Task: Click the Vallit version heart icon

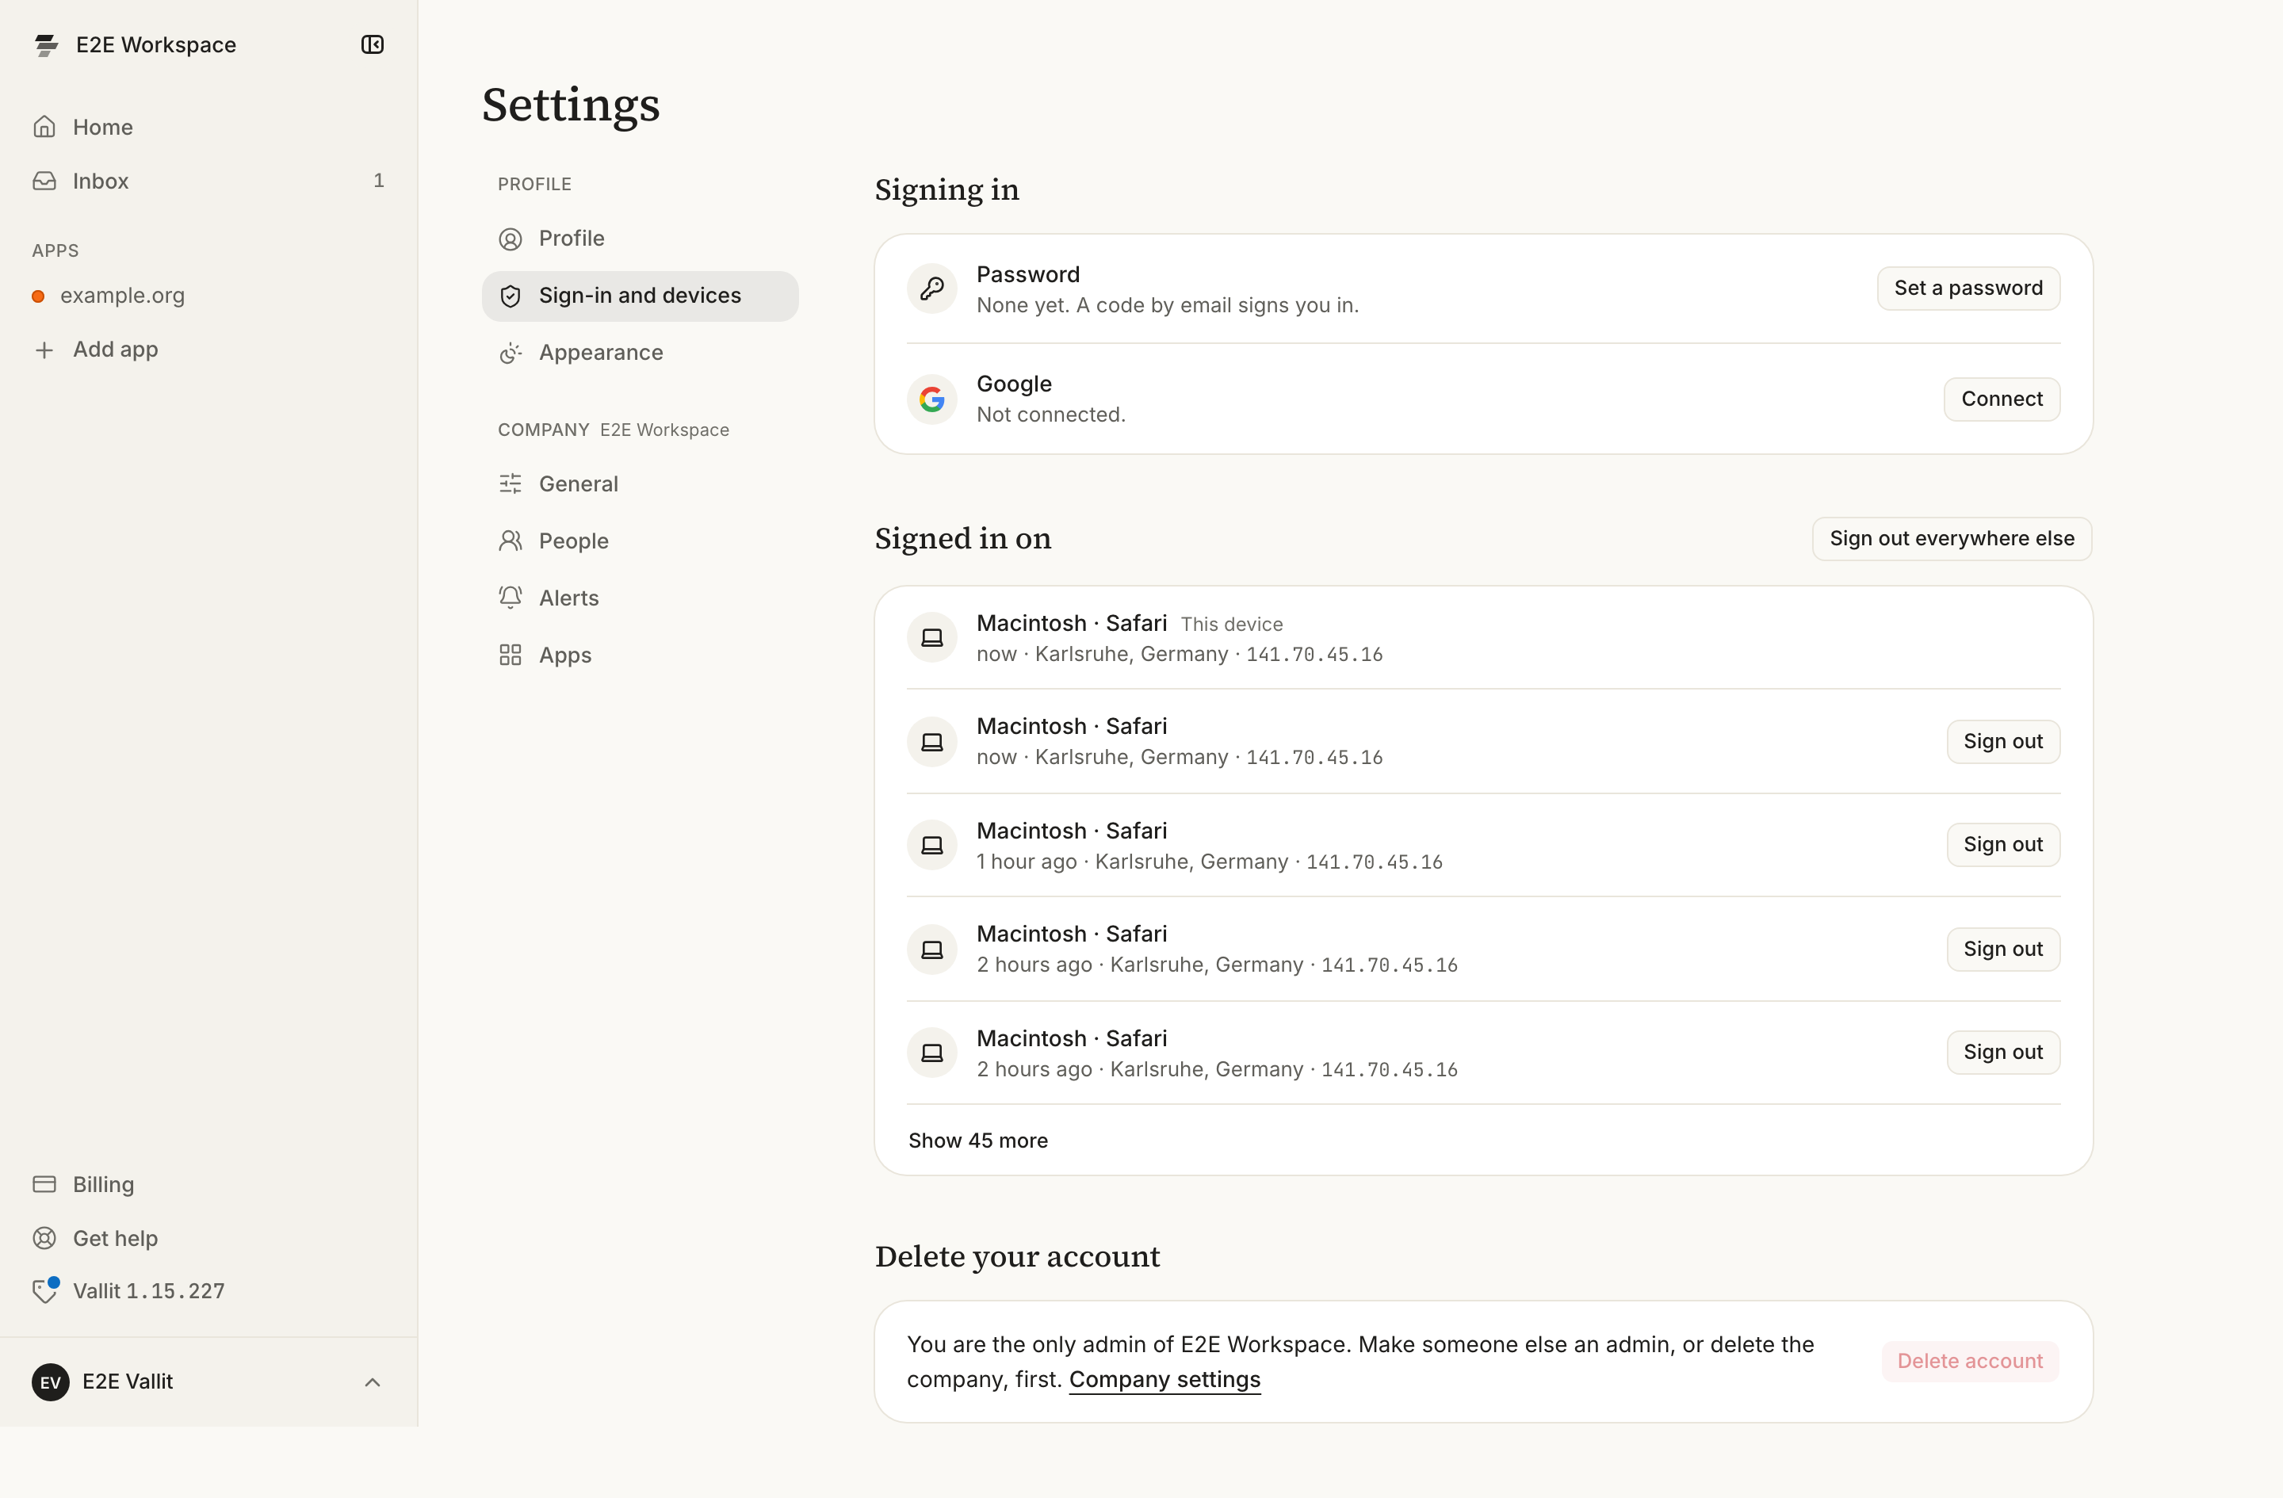Action: [x=45, y=1290]
